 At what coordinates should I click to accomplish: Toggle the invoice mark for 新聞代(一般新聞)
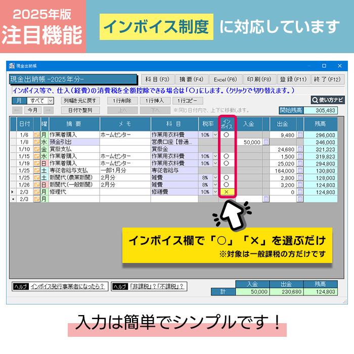point(226,185)
